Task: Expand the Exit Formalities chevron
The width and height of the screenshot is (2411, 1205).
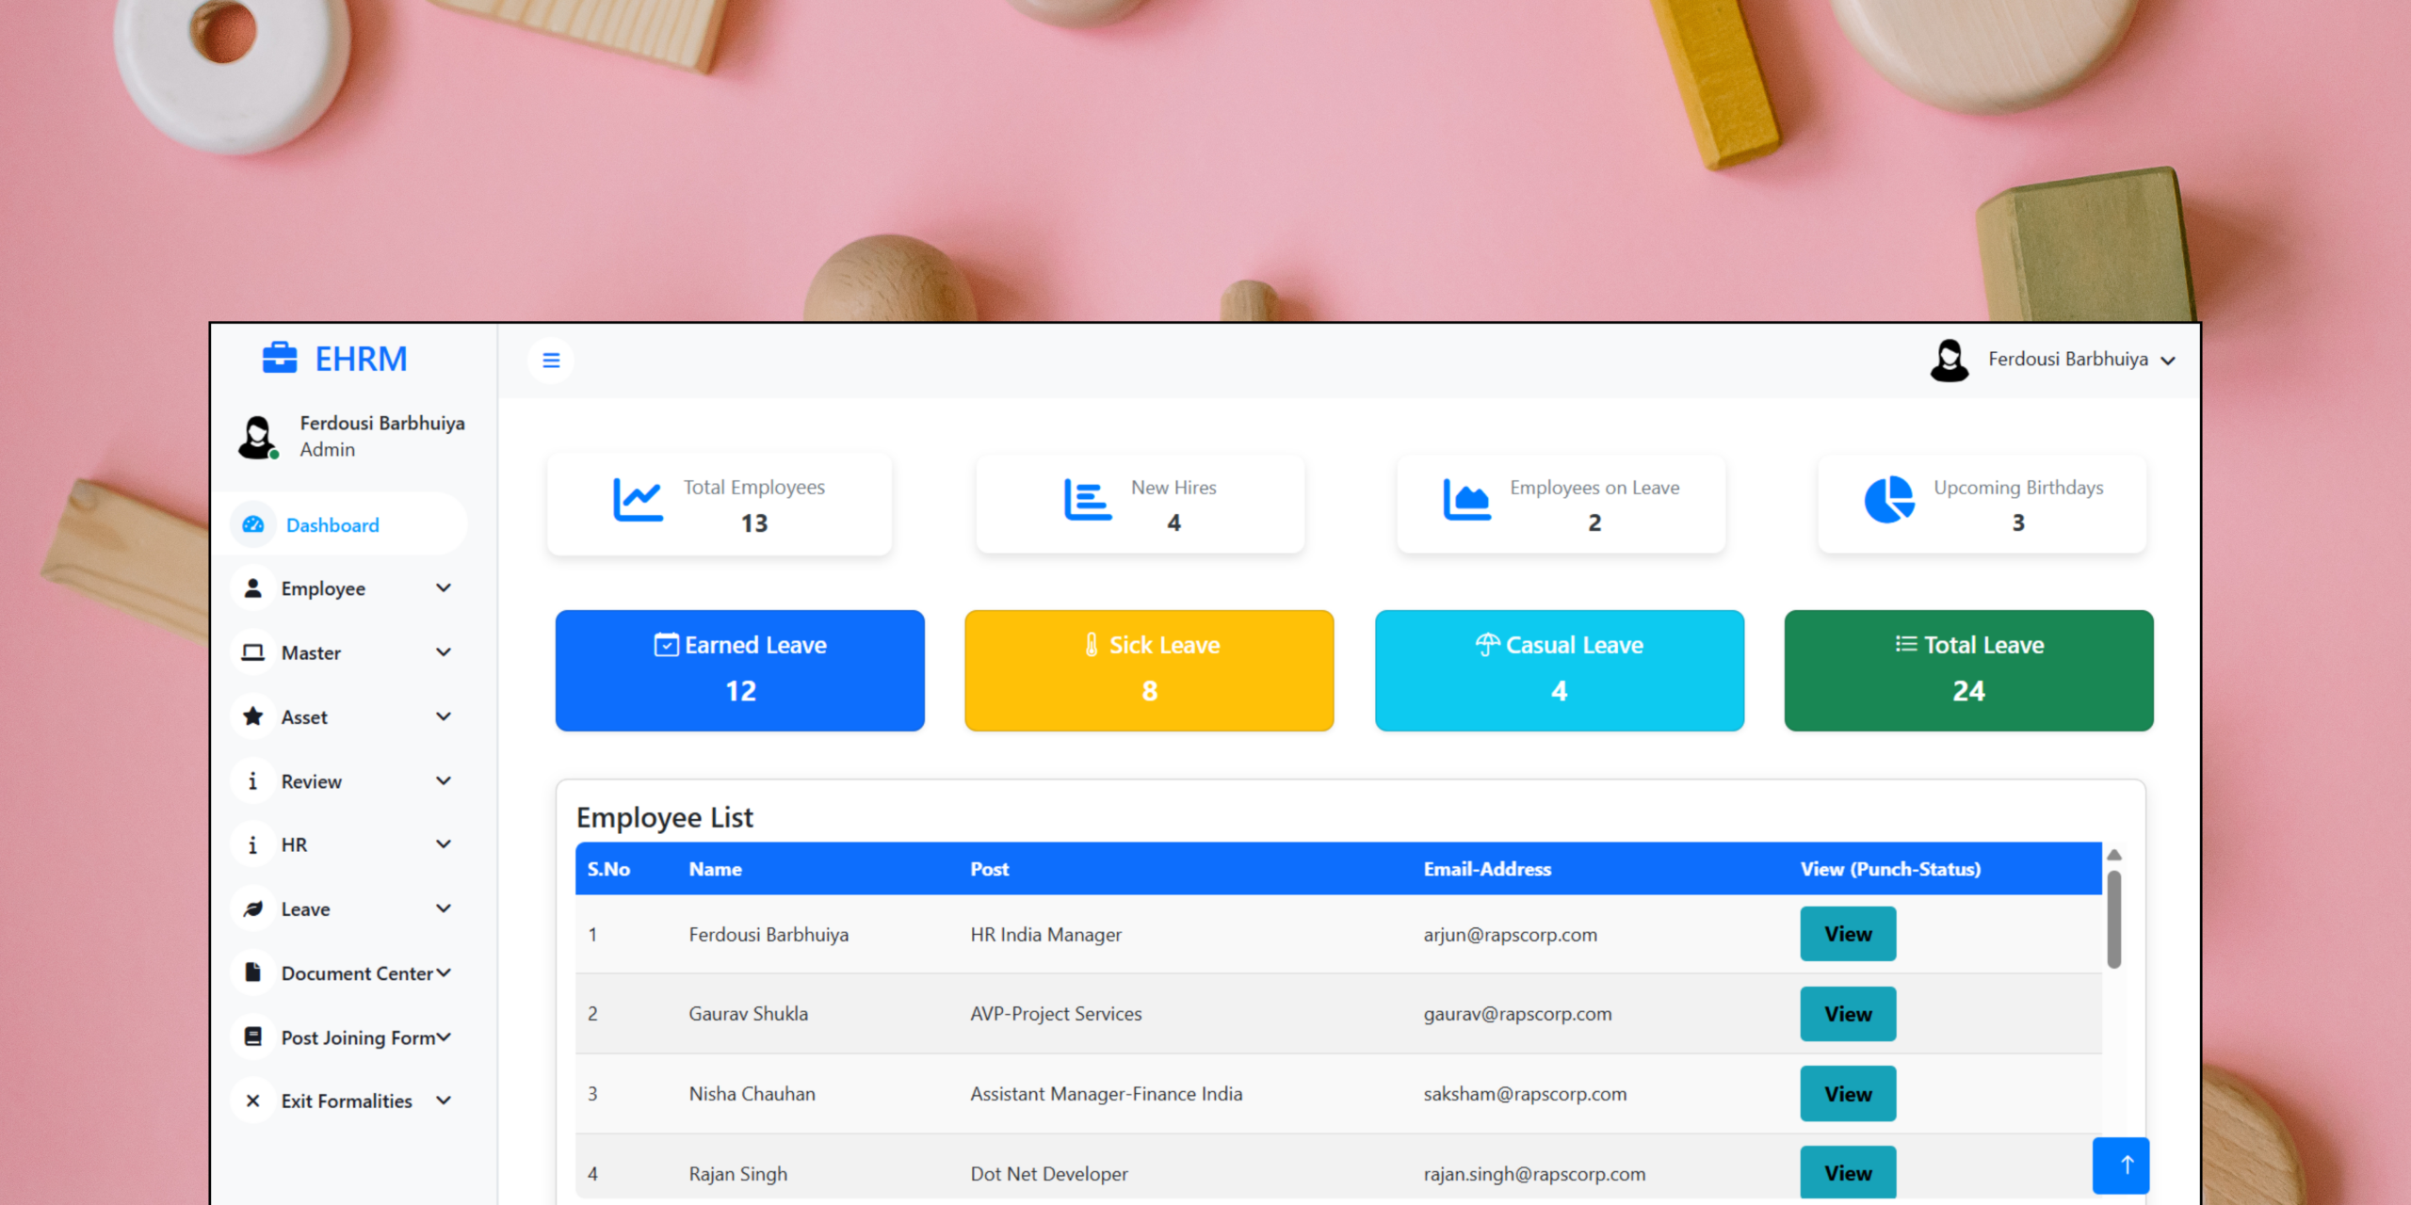Action: tap(444, 1100)
